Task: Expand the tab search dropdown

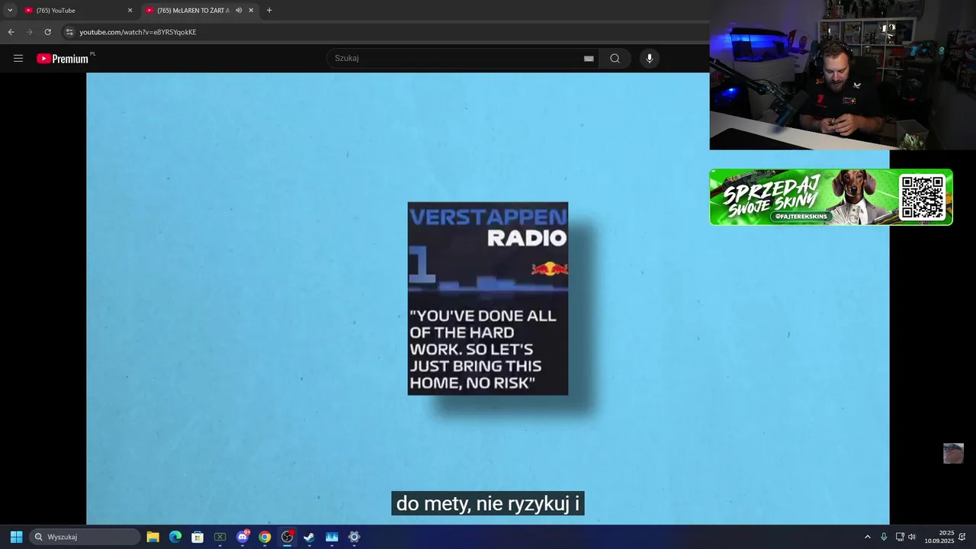Action: click(x=10, y=11)
